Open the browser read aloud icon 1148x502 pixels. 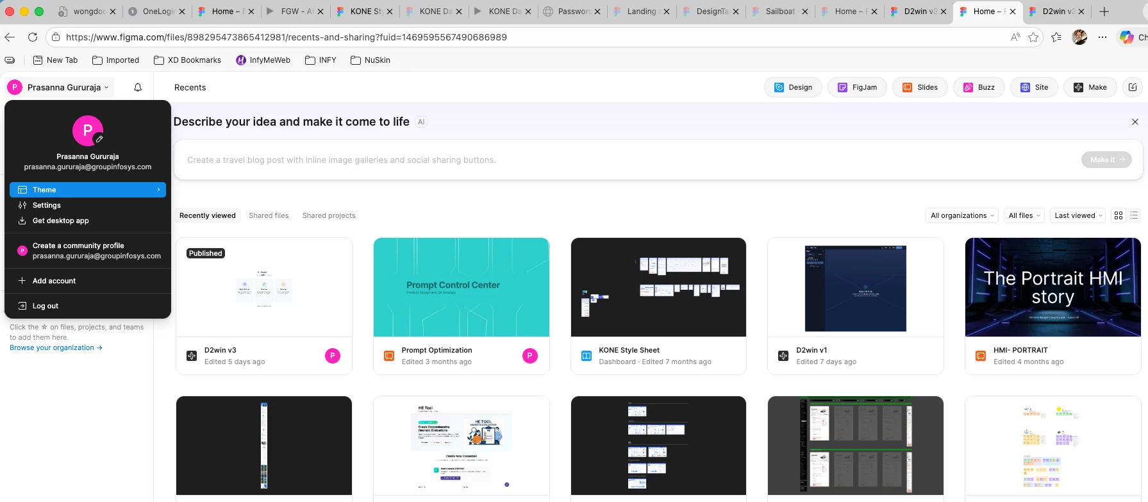point(1015,37)
